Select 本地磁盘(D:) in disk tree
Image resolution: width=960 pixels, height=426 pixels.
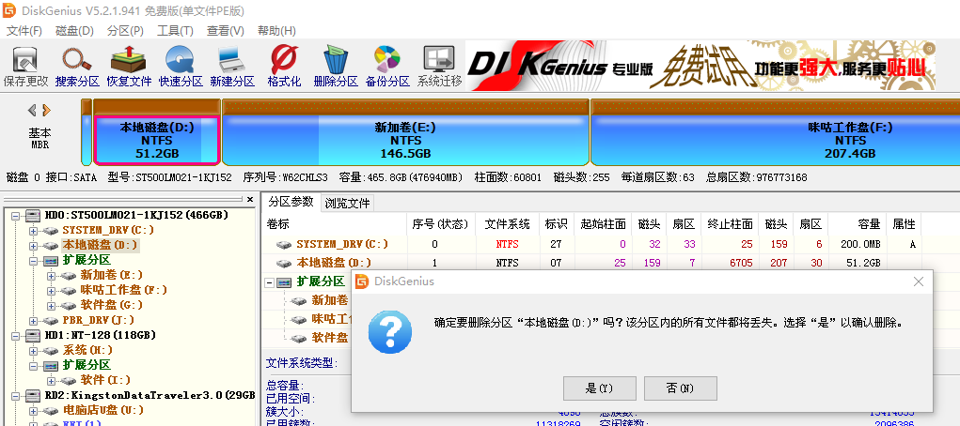(x=101, y=246)
